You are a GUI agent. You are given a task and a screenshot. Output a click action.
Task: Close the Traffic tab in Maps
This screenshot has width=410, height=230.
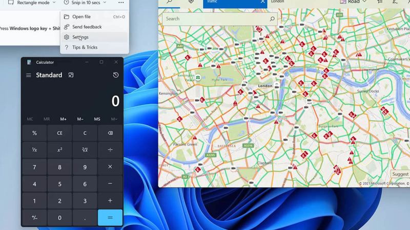[263, 2]
